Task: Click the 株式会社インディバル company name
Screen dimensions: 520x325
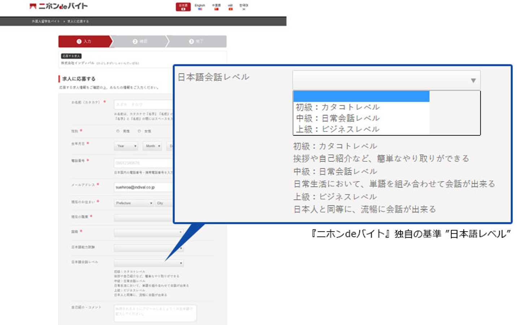Action: [77, 63]
